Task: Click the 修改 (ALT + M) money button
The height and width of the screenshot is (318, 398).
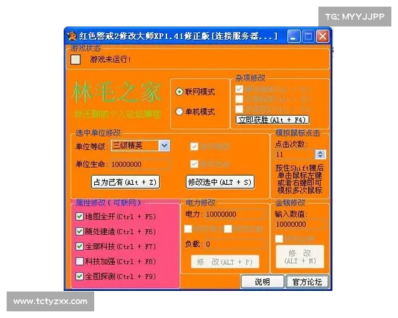Action: point(300,256)
